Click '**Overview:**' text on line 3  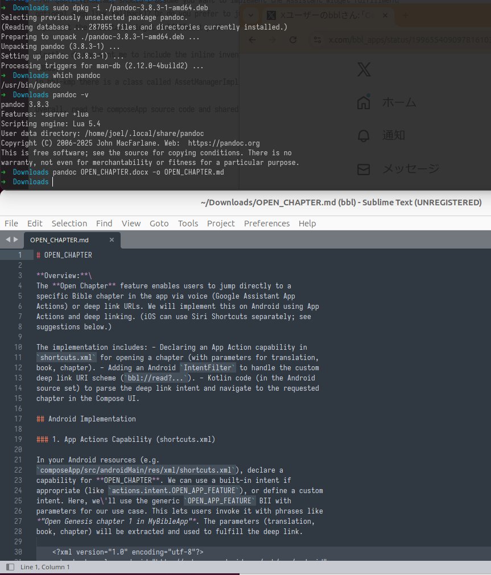click(x=63, y=275)
